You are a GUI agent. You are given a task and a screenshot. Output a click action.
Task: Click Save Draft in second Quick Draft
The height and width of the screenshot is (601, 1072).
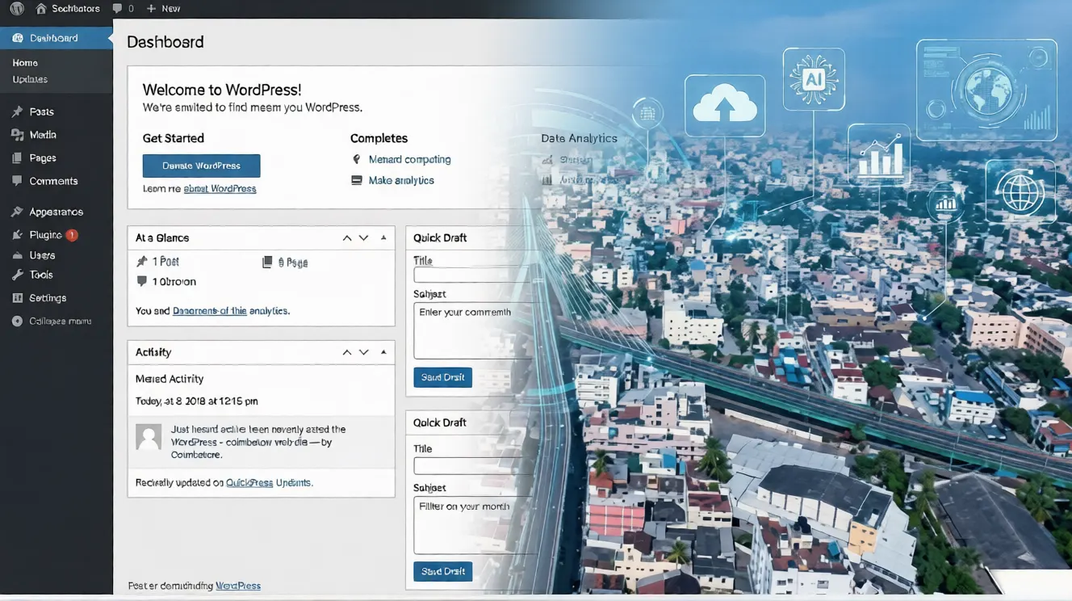[x=443, y=571]
